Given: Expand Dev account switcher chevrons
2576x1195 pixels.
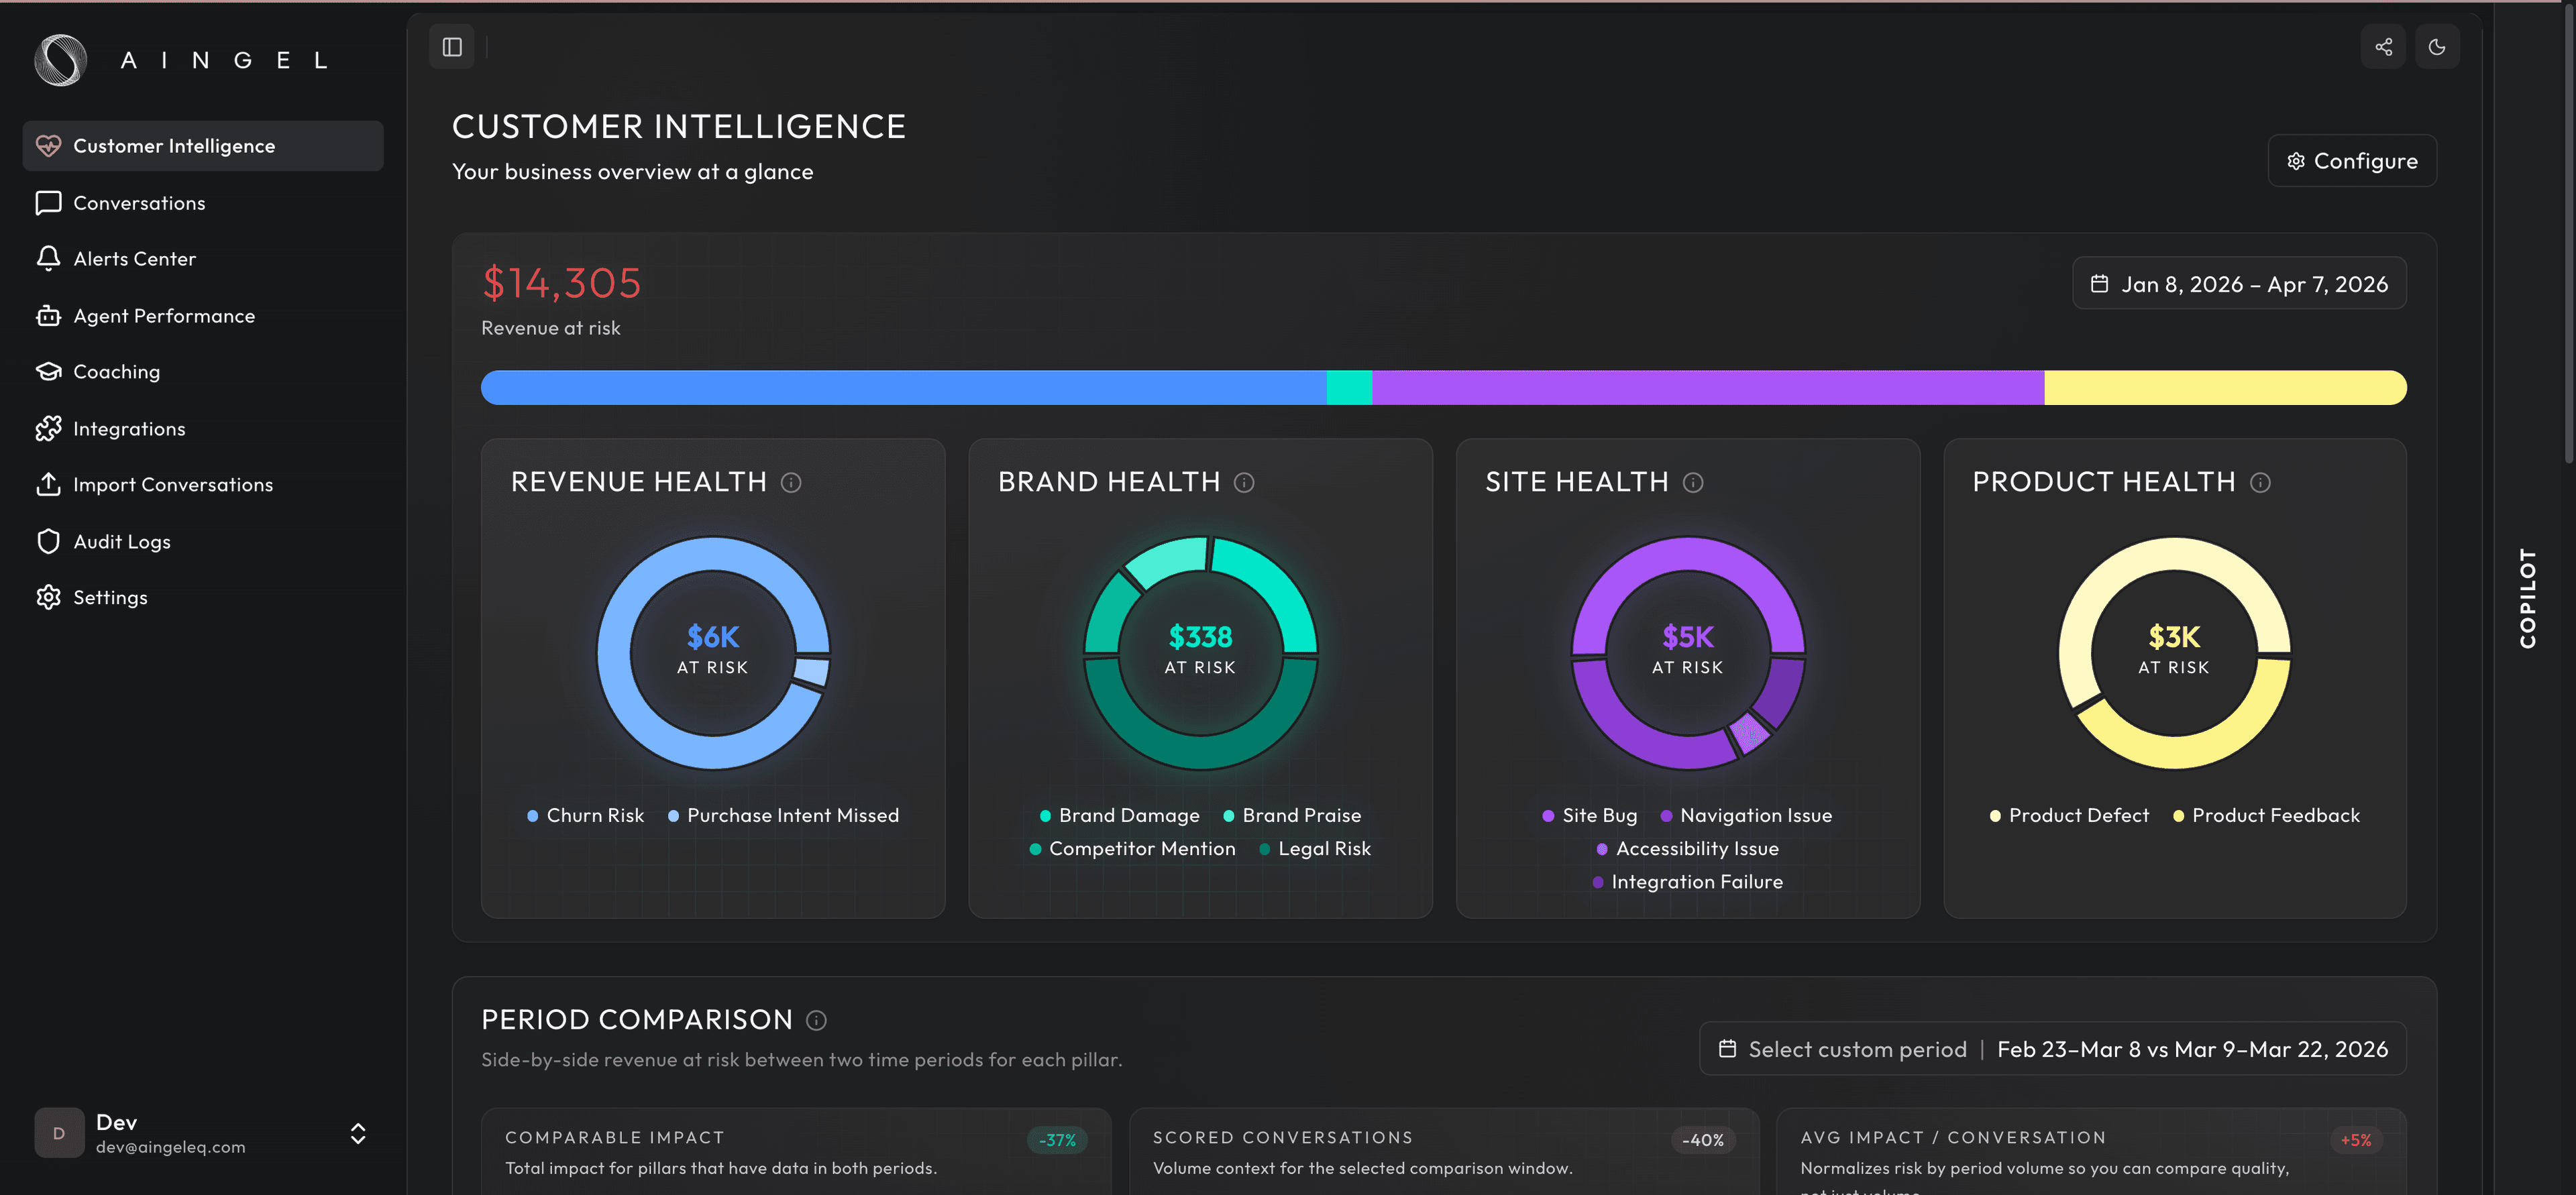Looking at the screenshot, I should click(358, 1134).
